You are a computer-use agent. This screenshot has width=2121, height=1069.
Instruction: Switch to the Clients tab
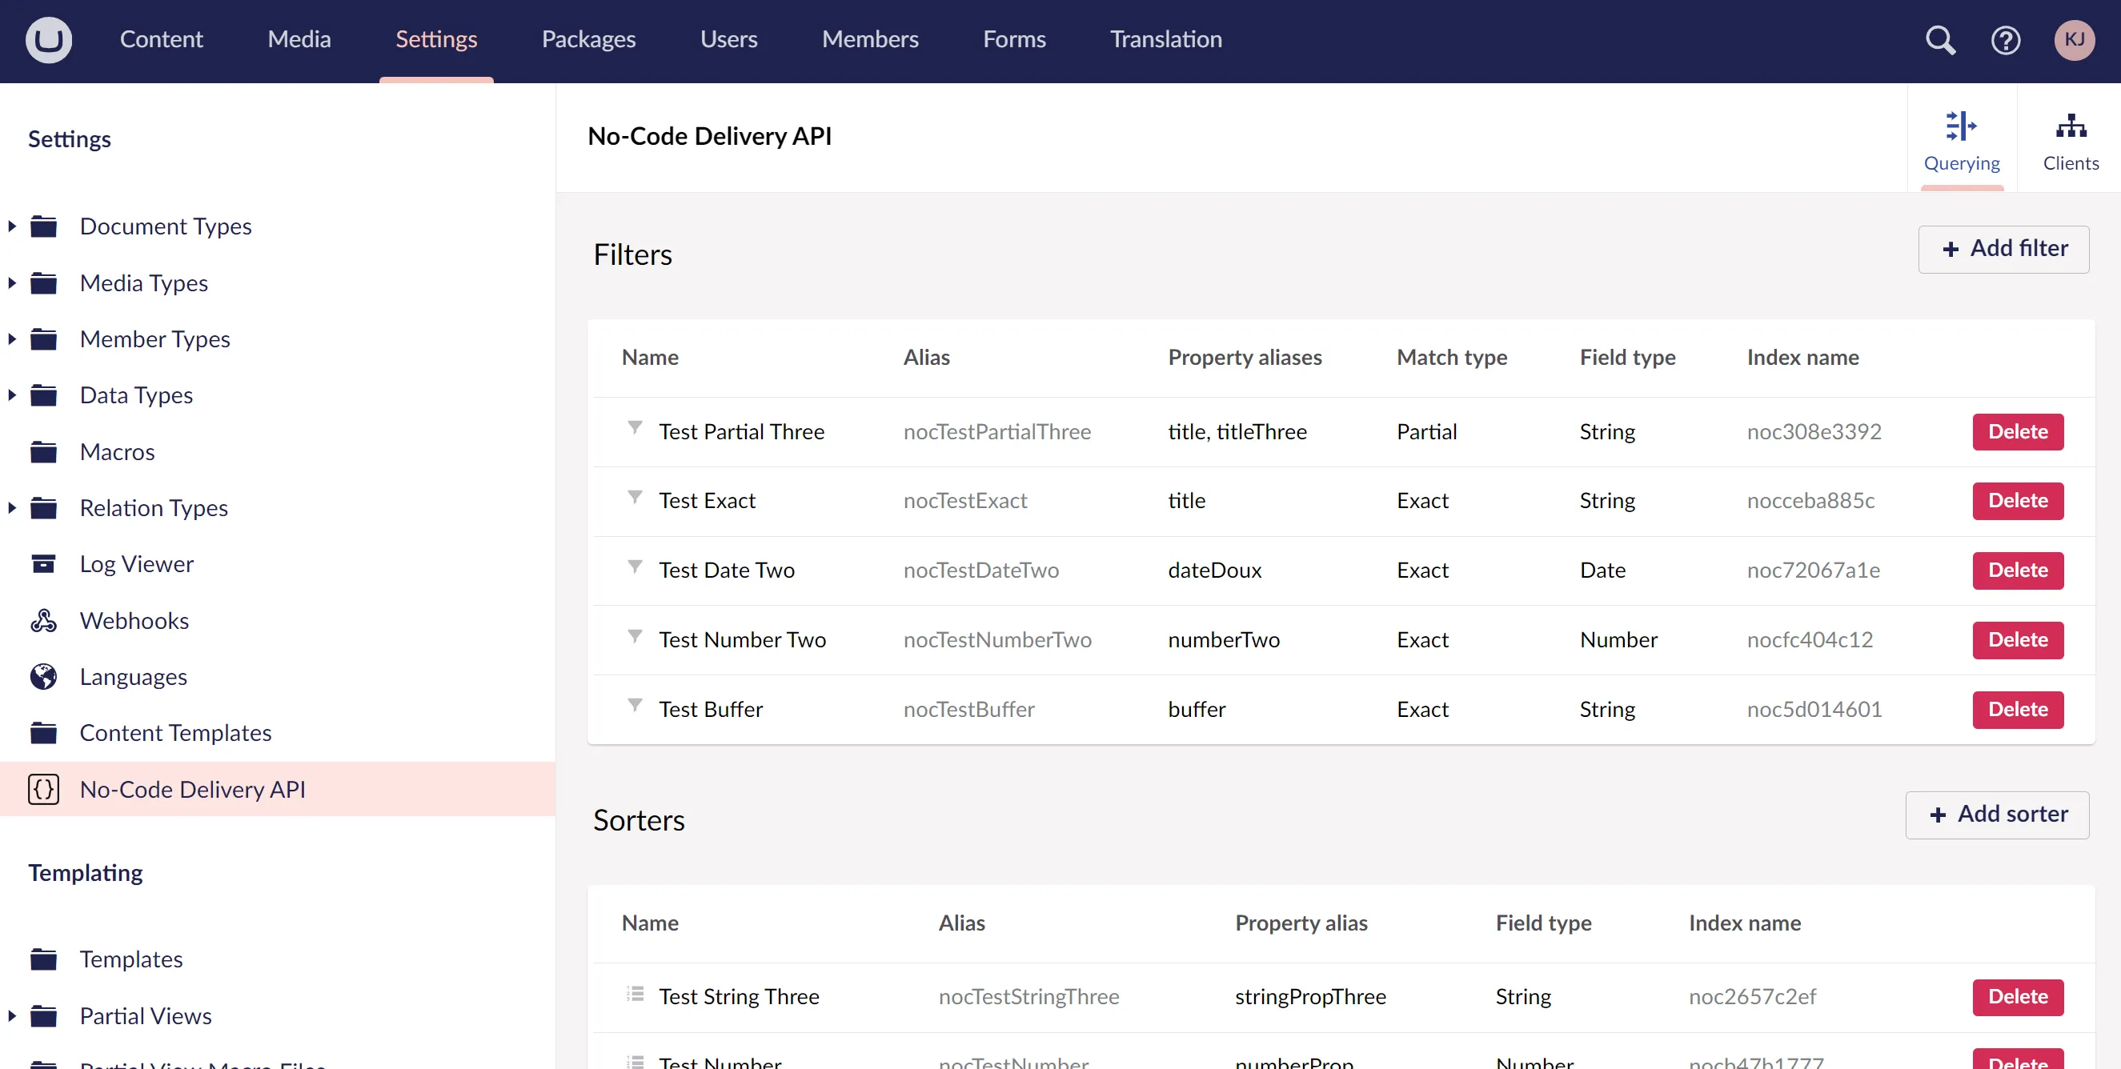[x=2070, y=140]
